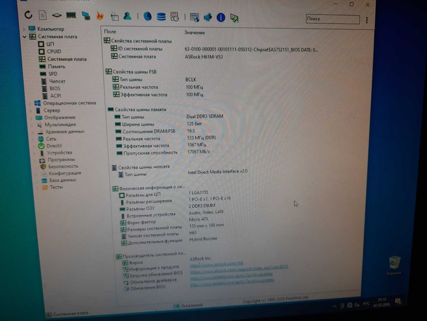This screenshot has height=321, width=427.
Task: Select CPUID in the tree
Action: 50,51
